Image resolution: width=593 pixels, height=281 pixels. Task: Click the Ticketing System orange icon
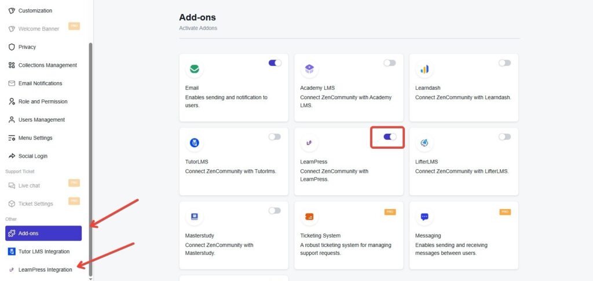(x=309, y=217)
